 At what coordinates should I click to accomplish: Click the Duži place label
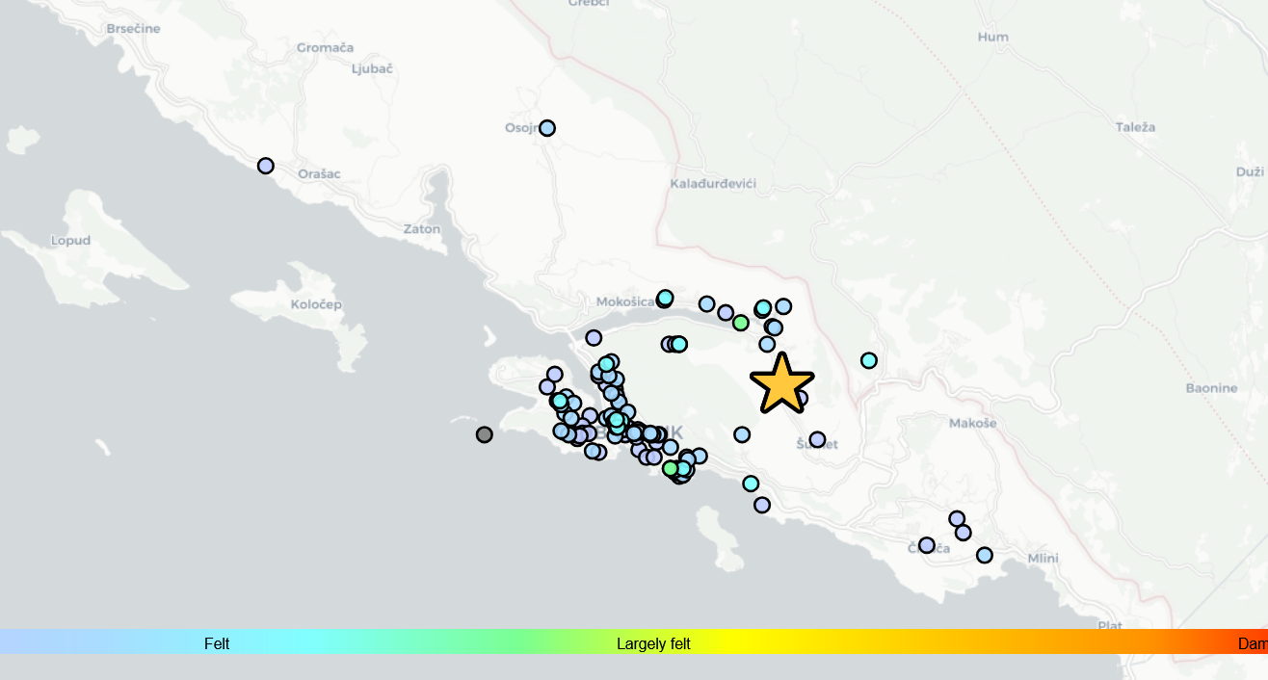1249,171
